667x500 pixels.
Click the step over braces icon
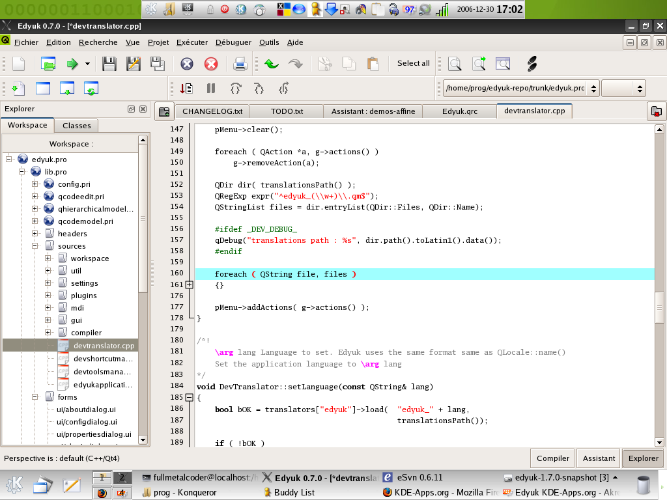[x=236, y=89]
